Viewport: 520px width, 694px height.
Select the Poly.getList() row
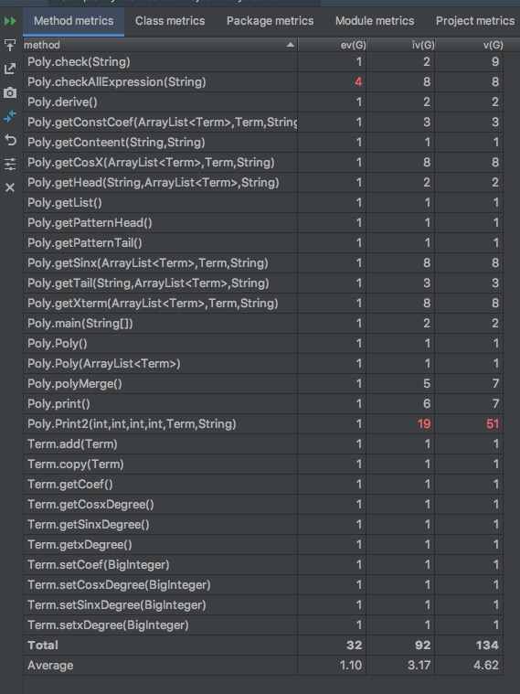[x=263, y=203]
